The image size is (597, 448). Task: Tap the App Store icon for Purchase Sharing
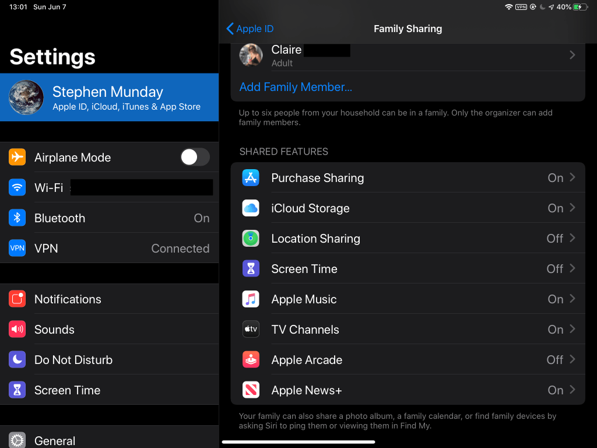click(251, 178)
